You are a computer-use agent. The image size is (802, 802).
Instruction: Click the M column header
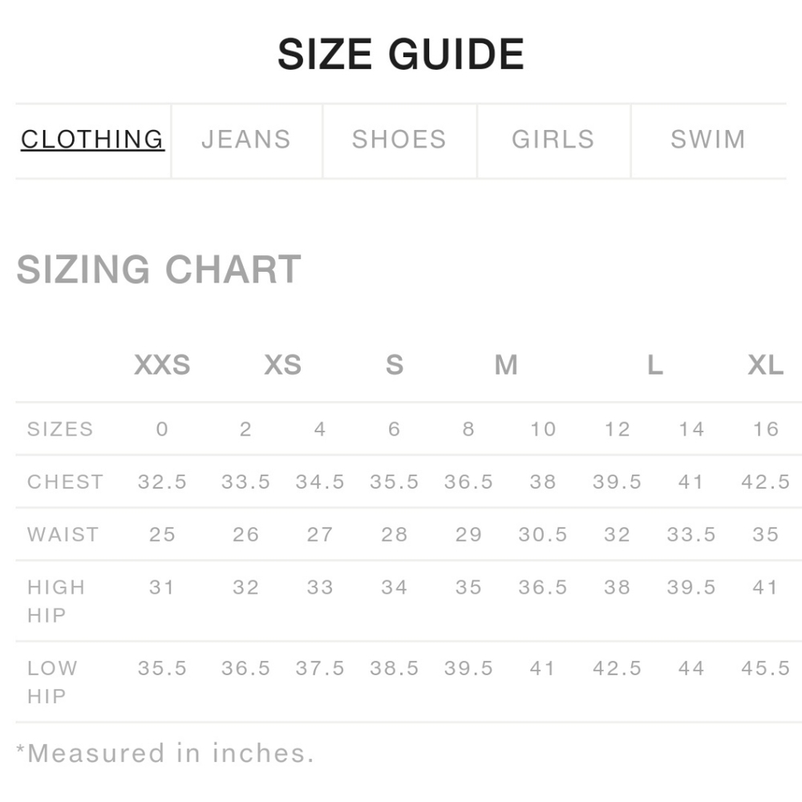505,366
